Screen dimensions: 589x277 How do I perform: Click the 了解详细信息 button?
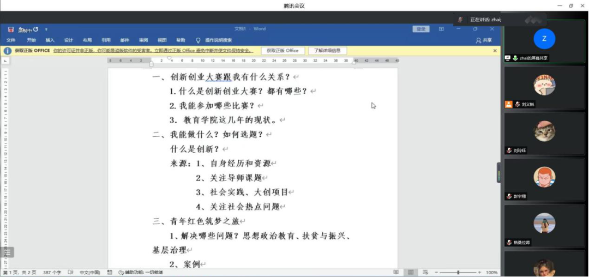327,51
